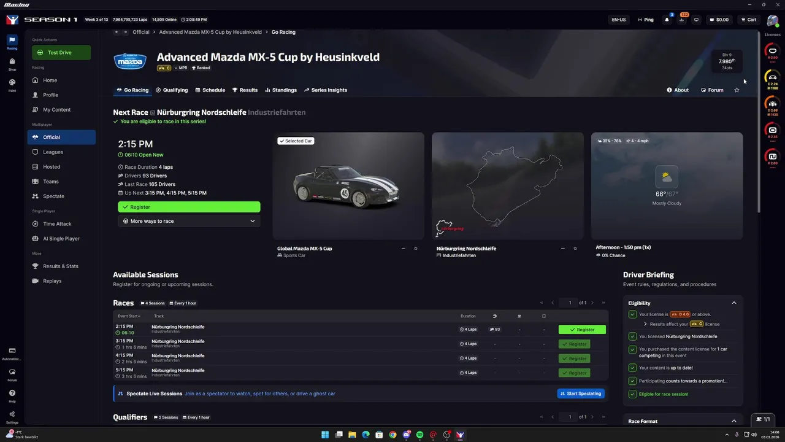This screenshot has height=442, width=785.
Task: Click the Ping indicator
Action: click(x=645, y=20)
